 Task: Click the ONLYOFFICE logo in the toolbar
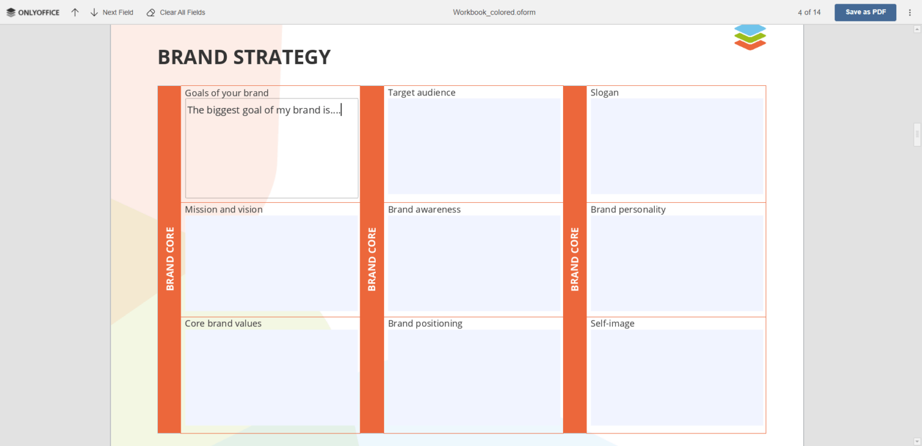33,12
